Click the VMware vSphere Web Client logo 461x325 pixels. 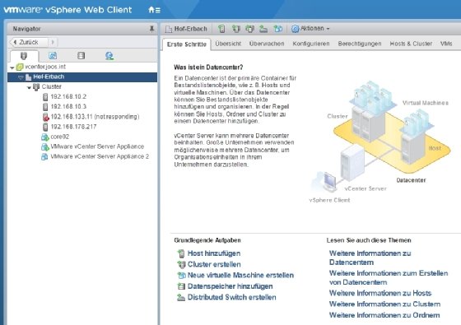tap(68, 10)
